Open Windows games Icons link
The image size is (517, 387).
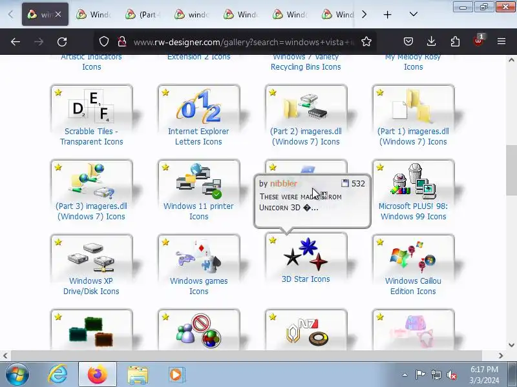pos(199,286)
